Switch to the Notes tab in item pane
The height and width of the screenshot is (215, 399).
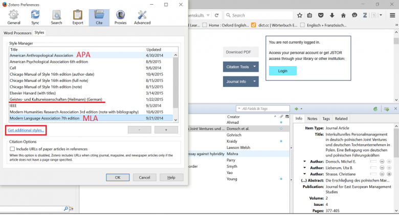click(x=312, y=119)
